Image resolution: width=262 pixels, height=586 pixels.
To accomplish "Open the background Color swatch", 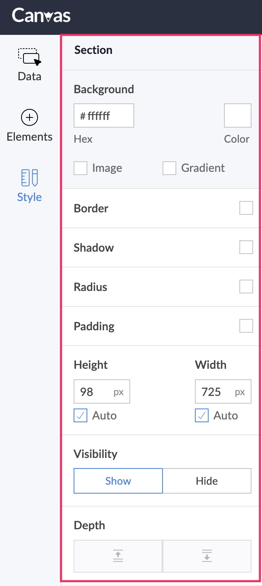I will [x=238, y=115].
